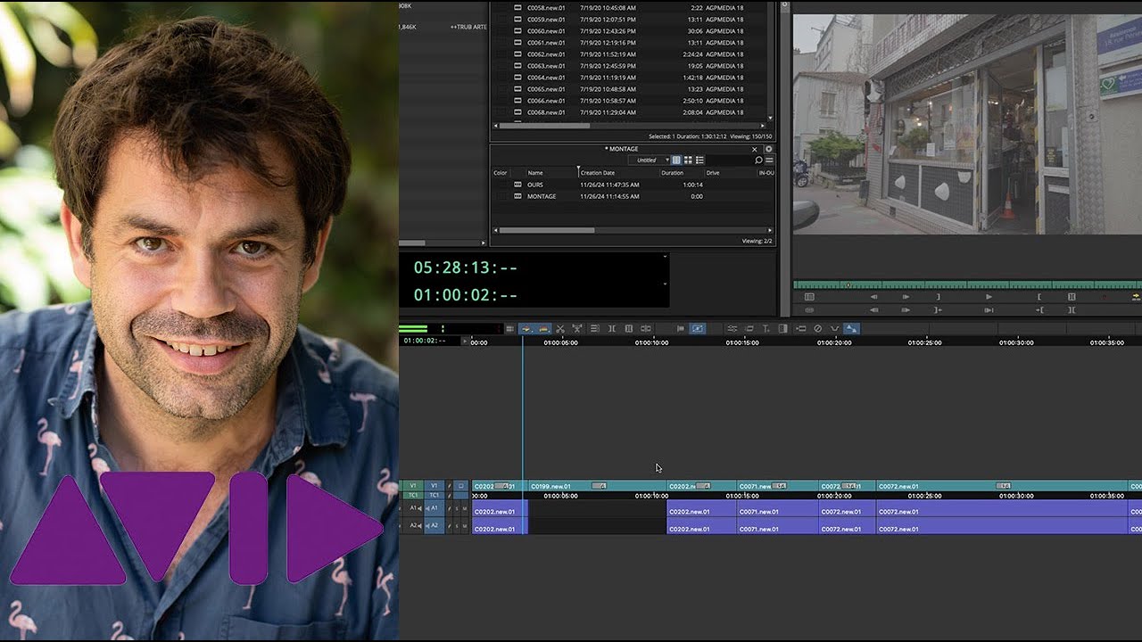Click the source A2 track selector

point(415,525)
